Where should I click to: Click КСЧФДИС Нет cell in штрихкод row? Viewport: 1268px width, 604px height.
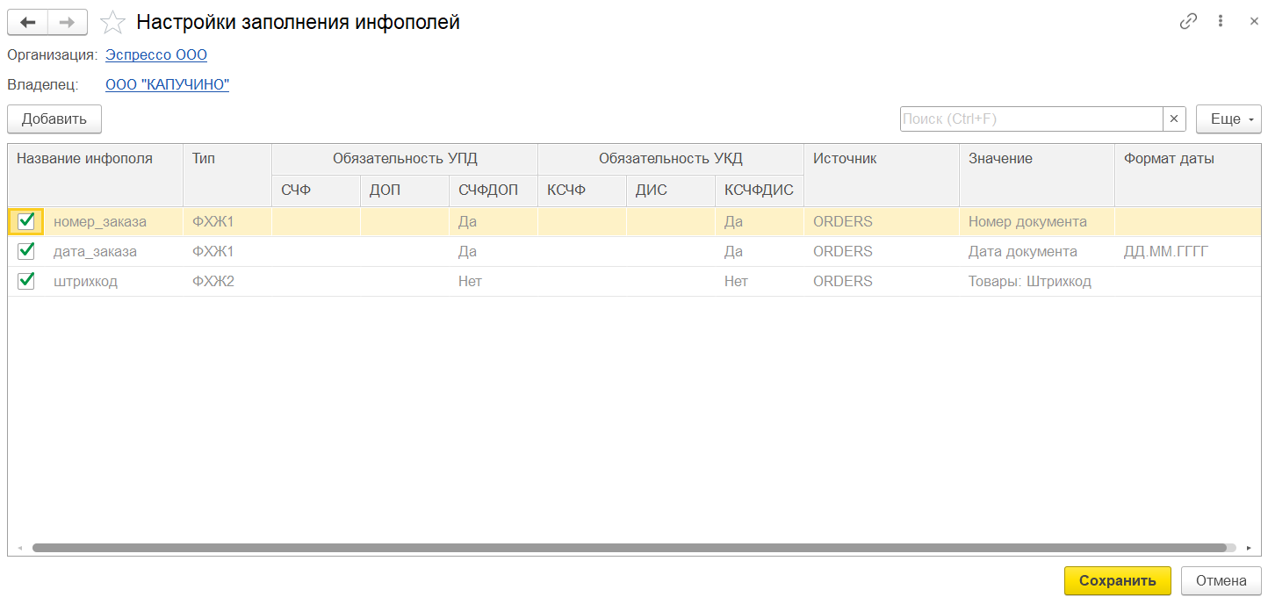760,281
